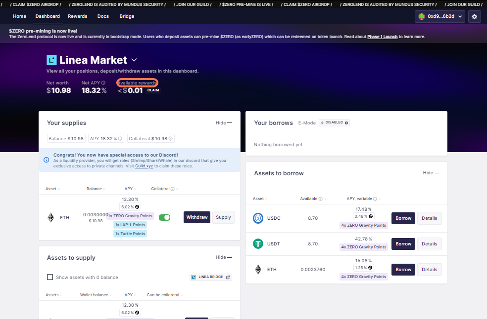This screenshot has width=487, height=319.
Task: Open the Phase 1 Launch link
Action: point(383,37)
